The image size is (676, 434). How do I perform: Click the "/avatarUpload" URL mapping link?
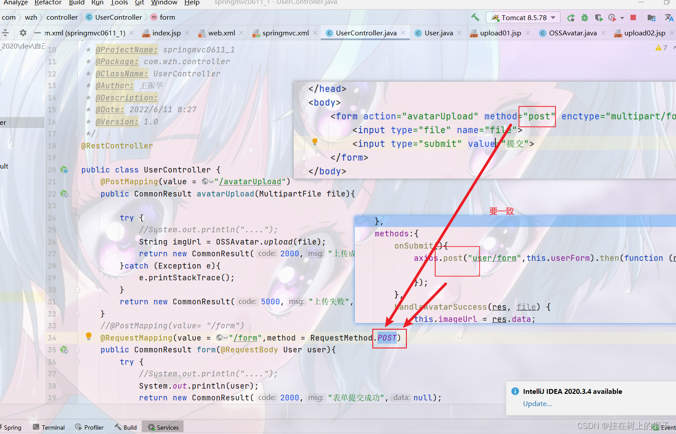(x=250, y=182)
